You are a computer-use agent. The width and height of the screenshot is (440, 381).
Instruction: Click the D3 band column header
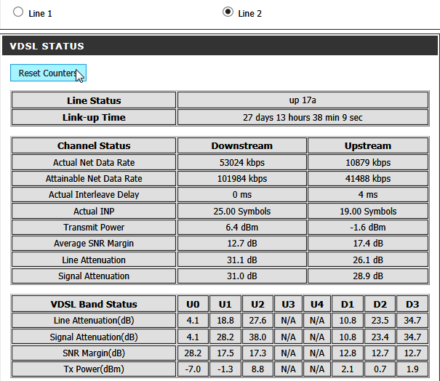[x=412, y=304]
